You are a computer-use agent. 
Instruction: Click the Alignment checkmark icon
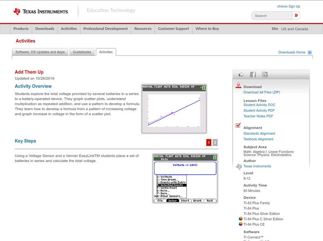(x=238, y=125)
